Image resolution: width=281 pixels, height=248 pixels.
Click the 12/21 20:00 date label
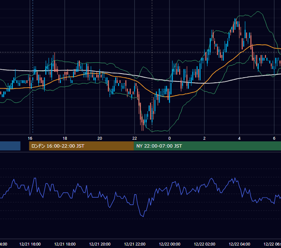pyautogui.click(x=100, y=244)
